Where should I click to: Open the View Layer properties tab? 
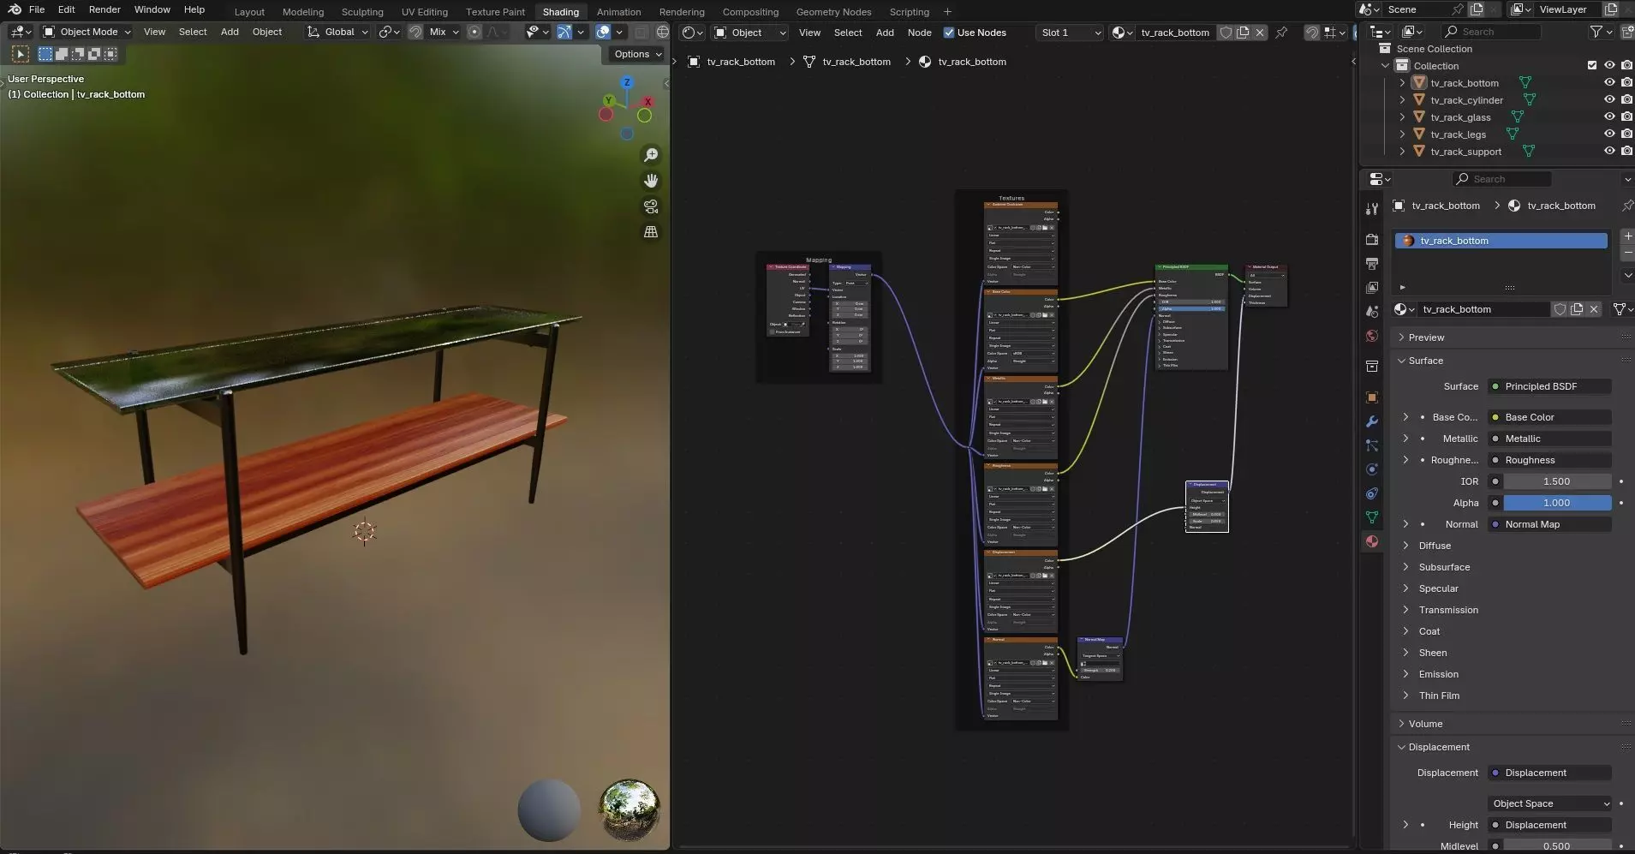(x=1372, y=288)
